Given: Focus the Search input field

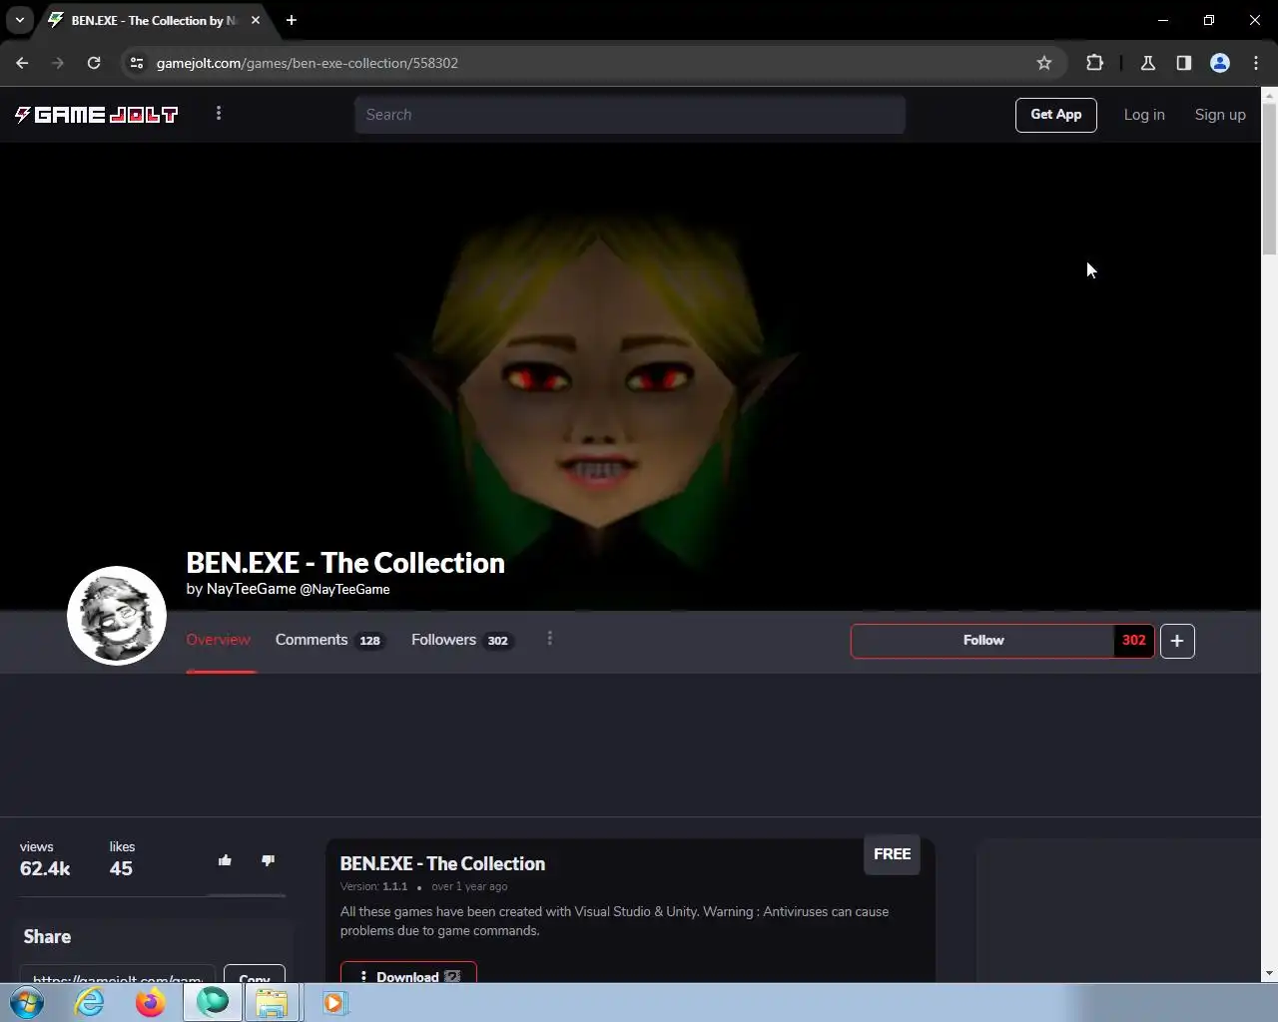Looking at the screenshot, I should tap(630, 115).
